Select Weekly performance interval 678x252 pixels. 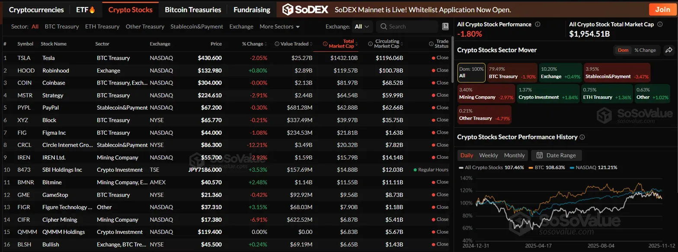click(489, 155)
